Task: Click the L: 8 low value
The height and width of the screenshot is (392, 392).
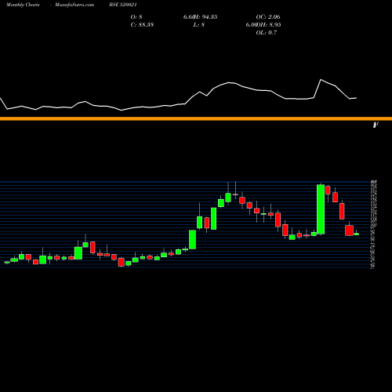Action: click(199, 25)
